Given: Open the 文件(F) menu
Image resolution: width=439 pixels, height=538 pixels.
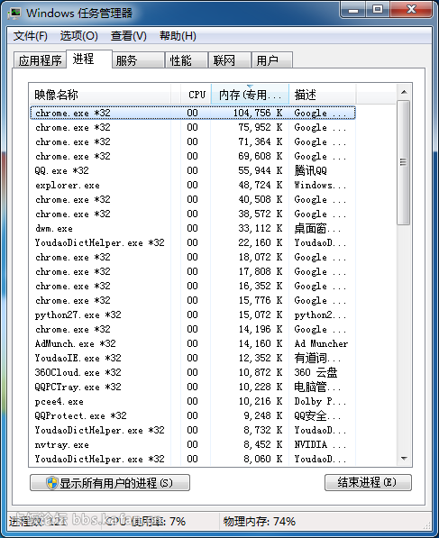Looking at the screenshot, I should [31, 36].
